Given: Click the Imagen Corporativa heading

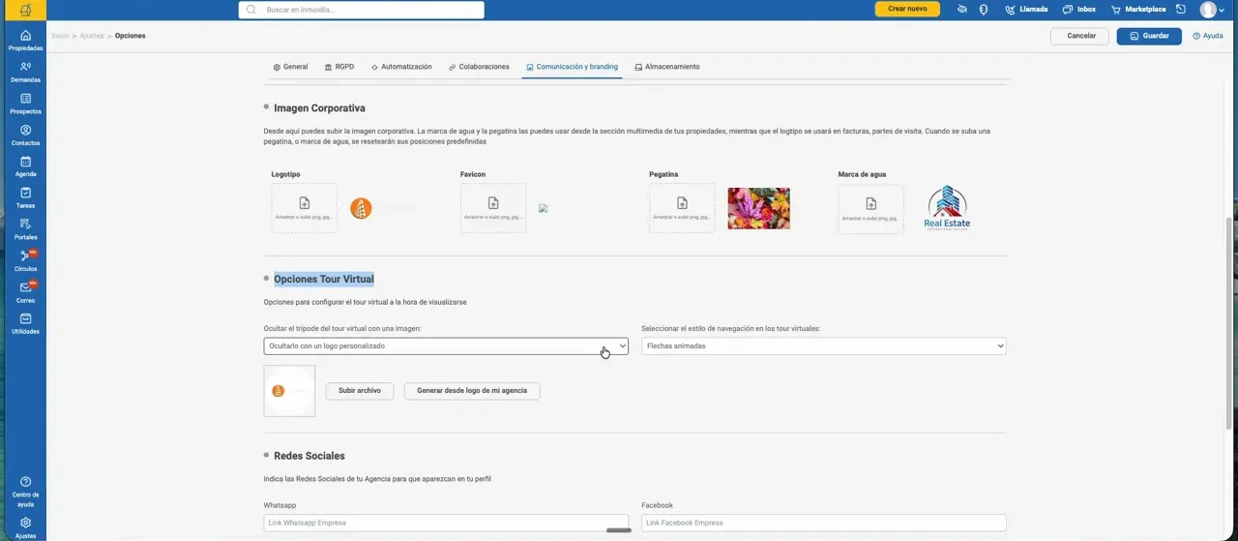Looking at the screenshot, I should [319, 108].
